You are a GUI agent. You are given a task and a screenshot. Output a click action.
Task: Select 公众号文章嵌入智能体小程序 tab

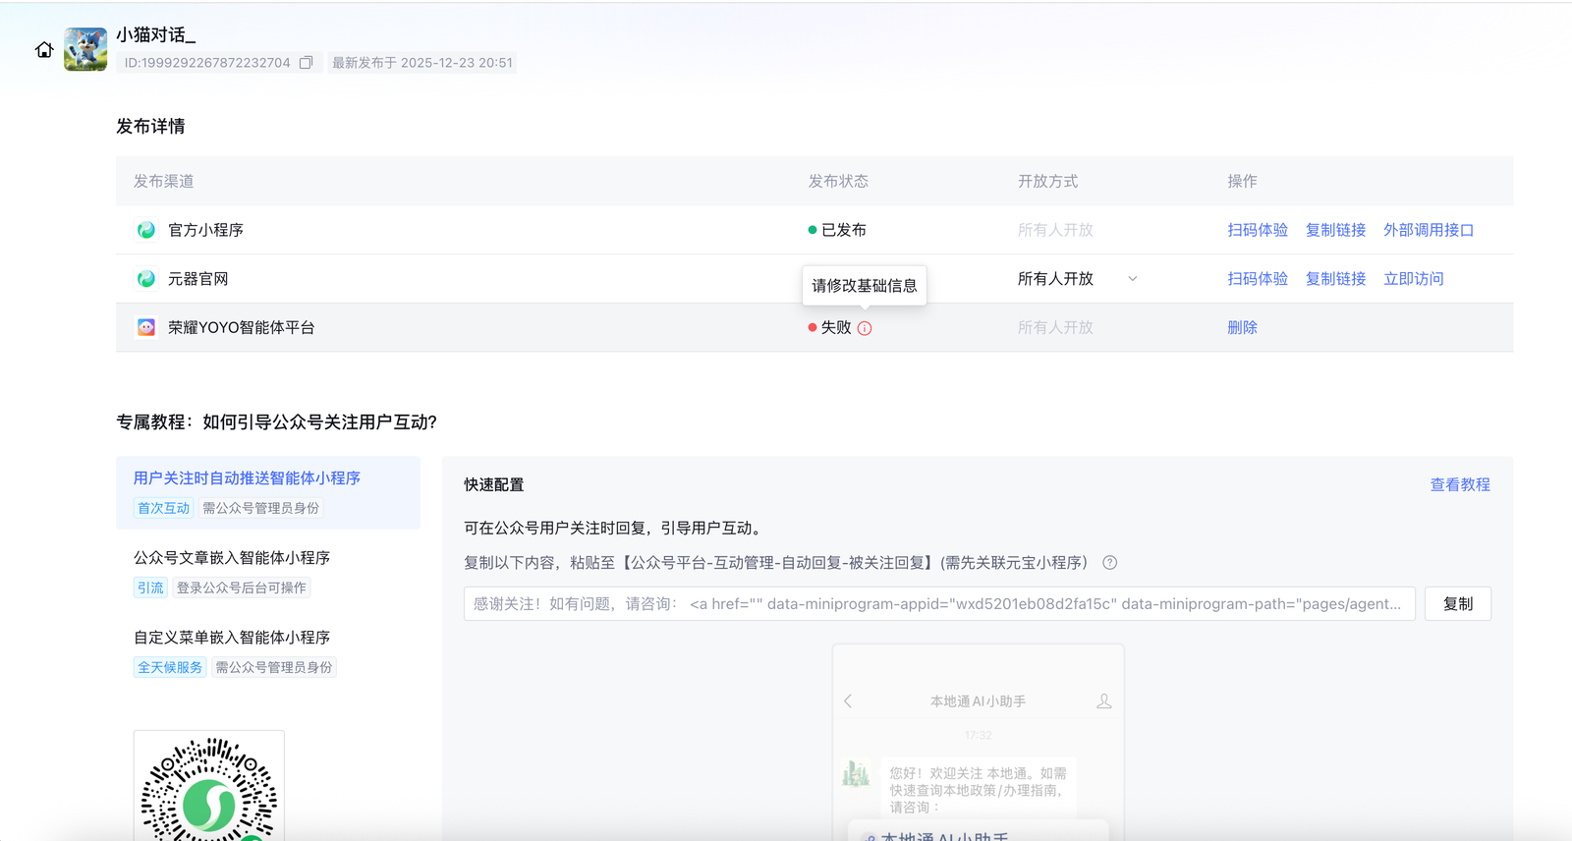[232, 558]
